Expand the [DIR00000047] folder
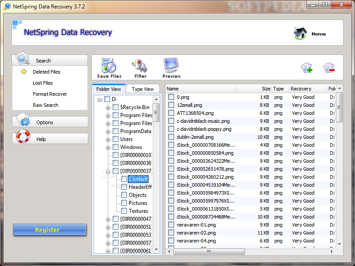The image size is (355, 266). (108, 219)
